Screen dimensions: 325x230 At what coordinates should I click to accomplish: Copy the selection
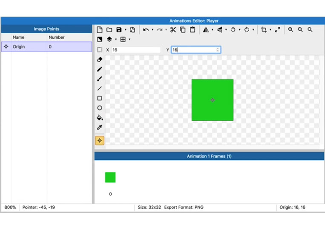[x=183, y=30]
